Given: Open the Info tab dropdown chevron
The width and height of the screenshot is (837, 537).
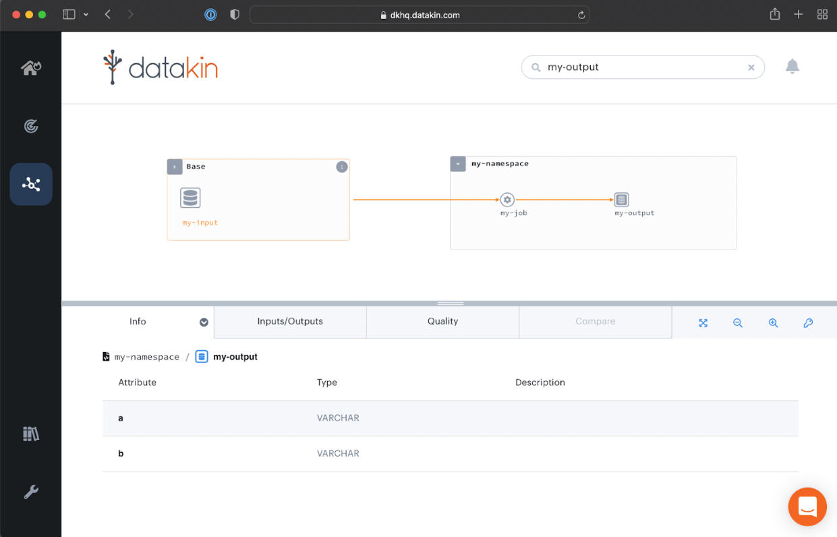Looking at the screenshot, I should coord(203,322).
